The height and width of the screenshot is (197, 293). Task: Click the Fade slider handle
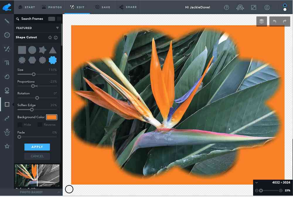click(x=19, y=137)
